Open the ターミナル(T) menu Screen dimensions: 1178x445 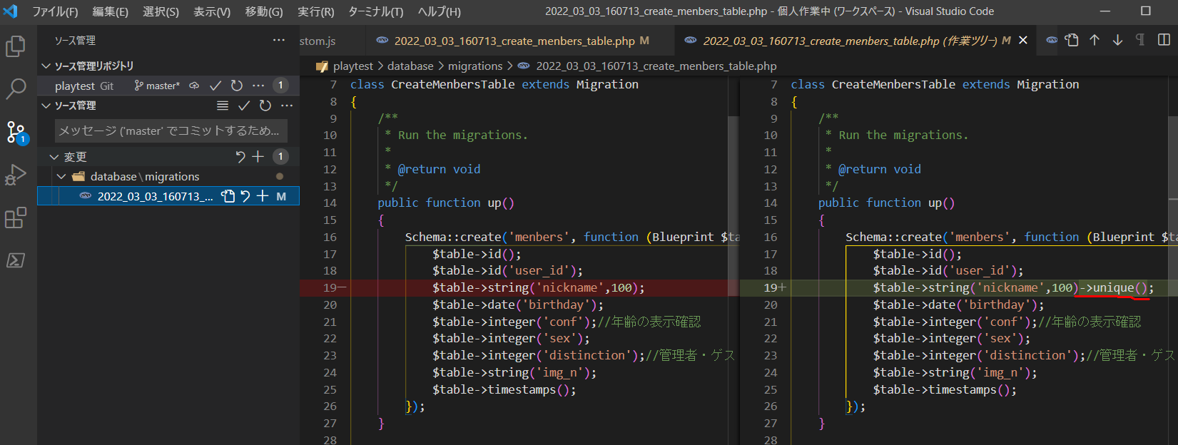(375, 11)
